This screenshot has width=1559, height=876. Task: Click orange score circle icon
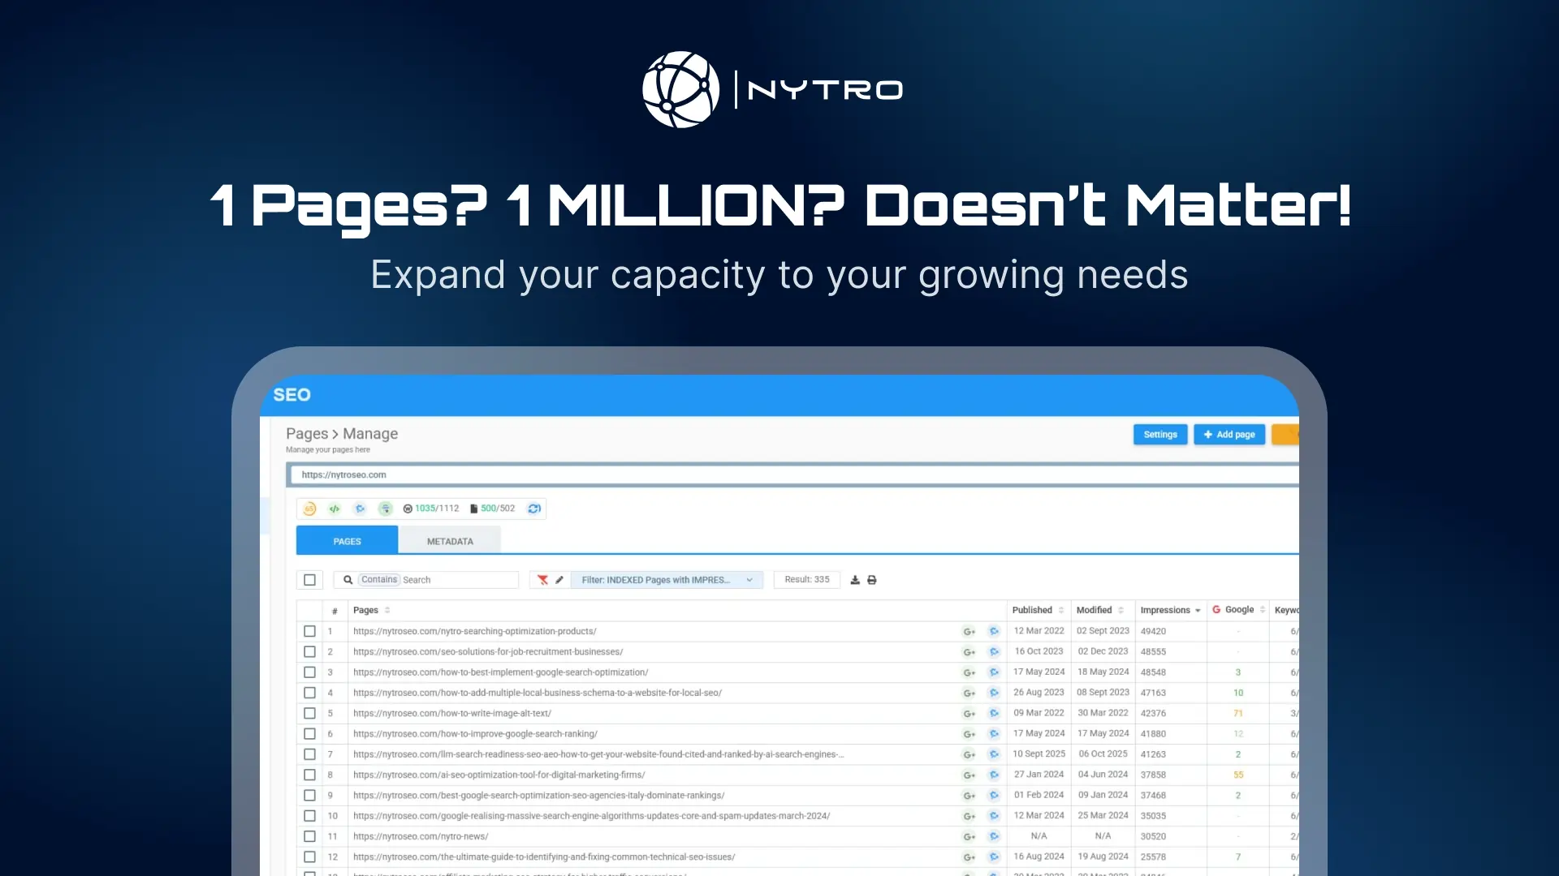click(x=309, y=509)
